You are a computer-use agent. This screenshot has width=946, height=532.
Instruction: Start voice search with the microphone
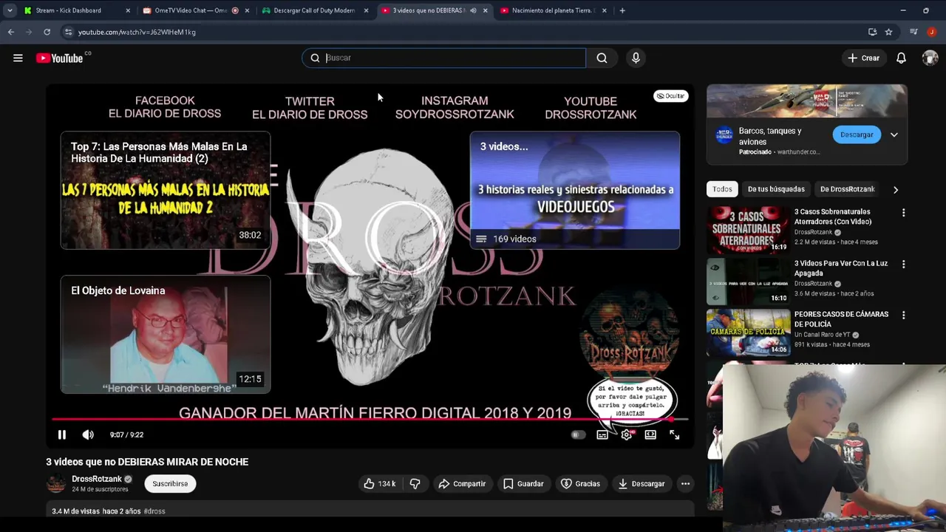pos(636,58)
